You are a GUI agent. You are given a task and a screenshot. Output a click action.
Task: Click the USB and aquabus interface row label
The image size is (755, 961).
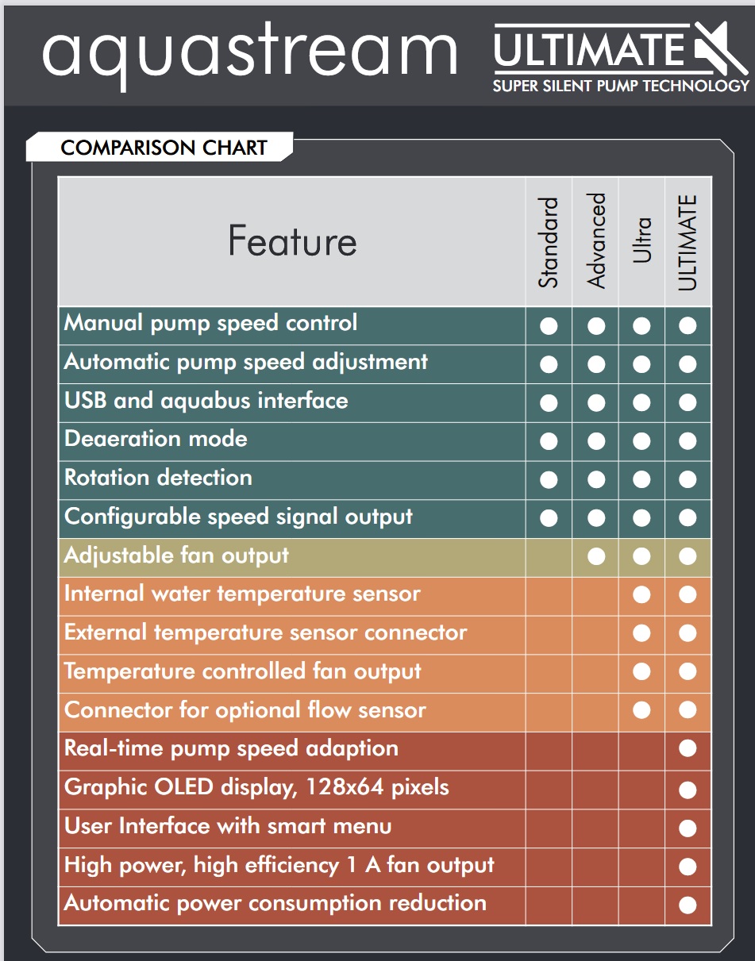206,401
